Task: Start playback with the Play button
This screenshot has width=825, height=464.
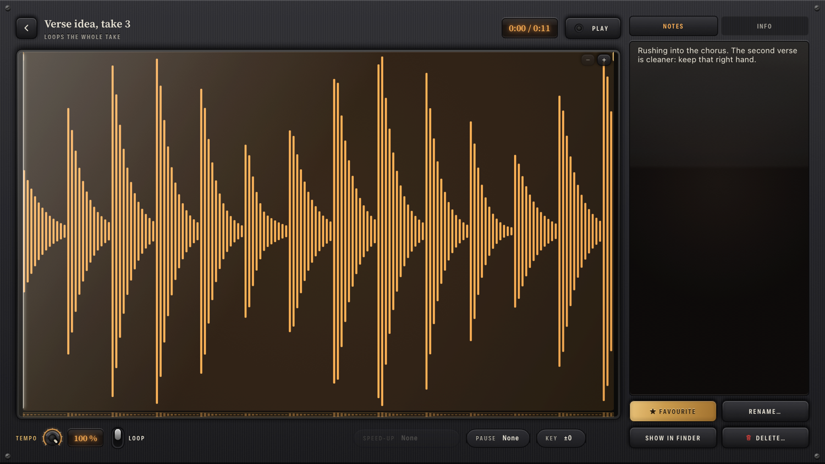Action: coord(593,28)
